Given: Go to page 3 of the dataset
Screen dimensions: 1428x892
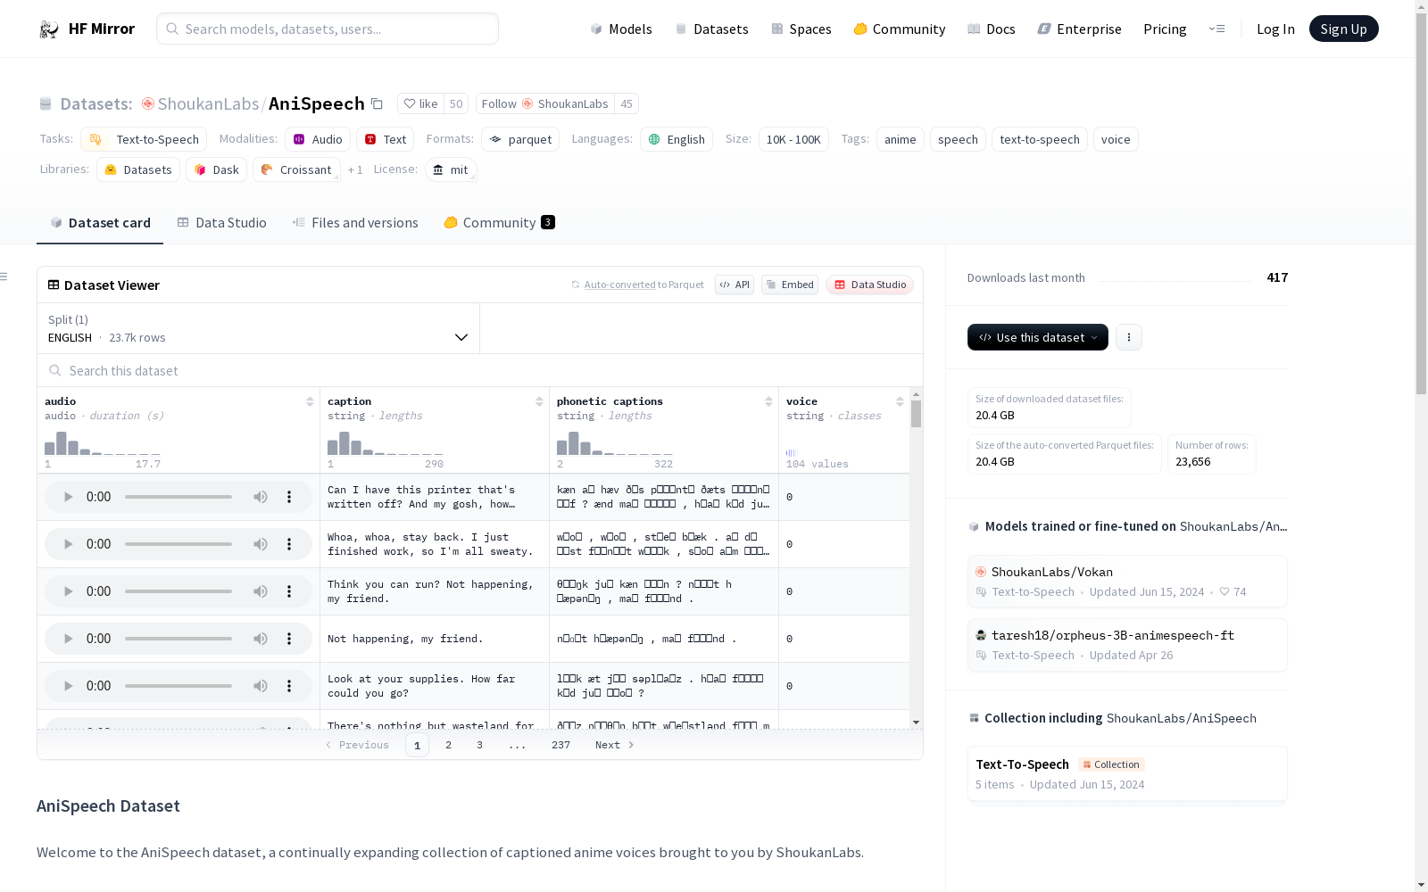Looking at the screenshot, I should (x=479, y=745).
